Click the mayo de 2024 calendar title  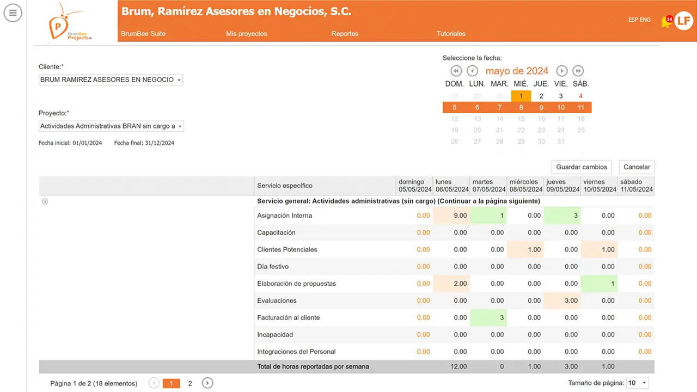pyautogui.click(x=517, y=71)
